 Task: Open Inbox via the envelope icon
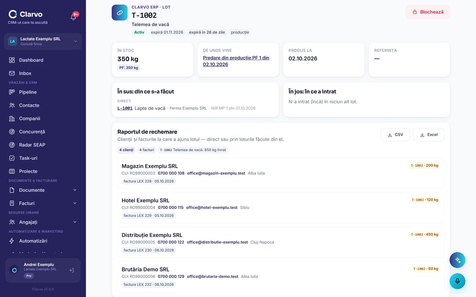(12, 74)
